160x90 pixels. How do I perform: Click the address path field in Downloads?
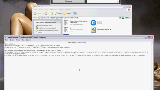click(78, 18)
